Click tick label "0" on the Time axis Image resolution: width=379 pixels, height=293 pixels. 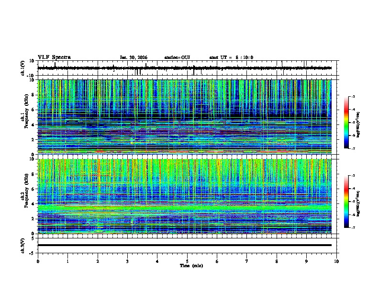pos(38,261)
